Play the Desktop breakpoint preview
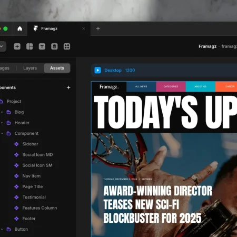 (98, 70)
